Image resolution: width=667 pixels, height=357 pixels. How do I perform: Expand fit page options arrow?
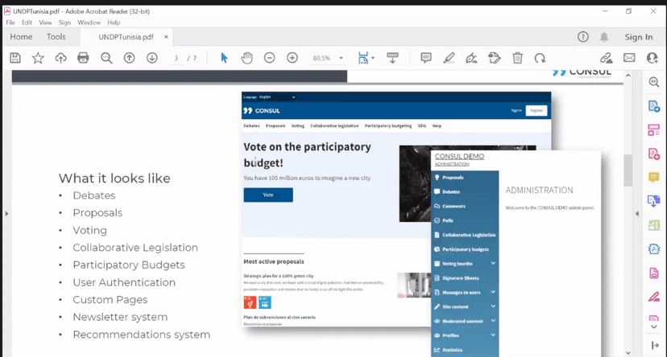(373, 58)
